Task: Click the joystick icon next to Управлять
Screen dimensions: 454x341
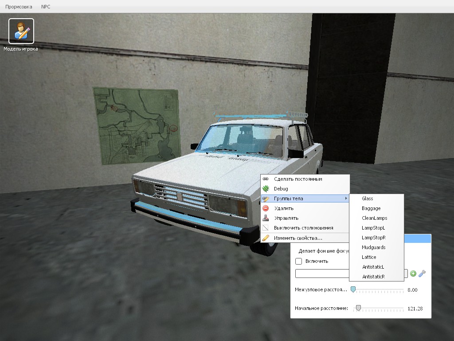Action: coord(266,218)
